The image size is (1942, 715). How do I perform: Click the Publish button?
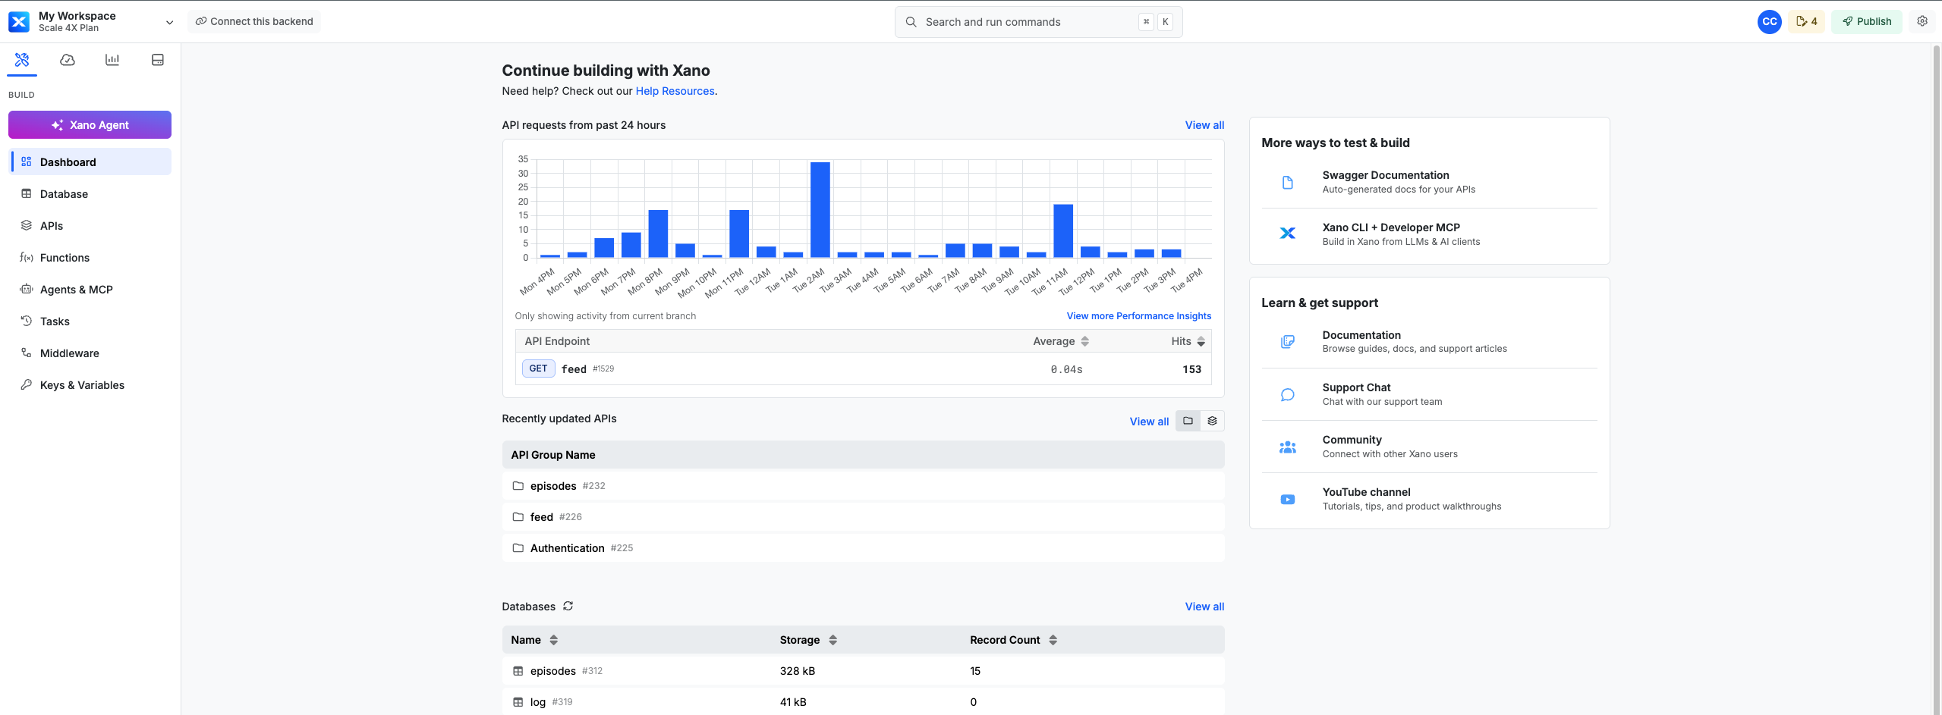[1867, 21]
